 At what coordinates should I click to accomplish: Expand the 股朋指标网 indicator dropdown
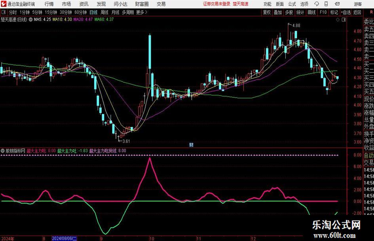point(3,151)
